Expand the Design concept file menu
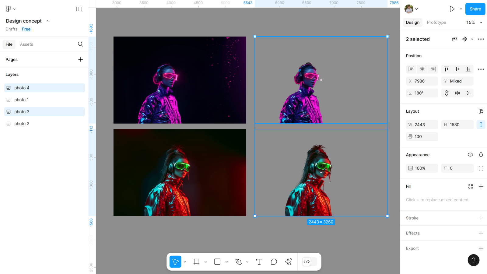487x274 pixels. pos(48,21)
